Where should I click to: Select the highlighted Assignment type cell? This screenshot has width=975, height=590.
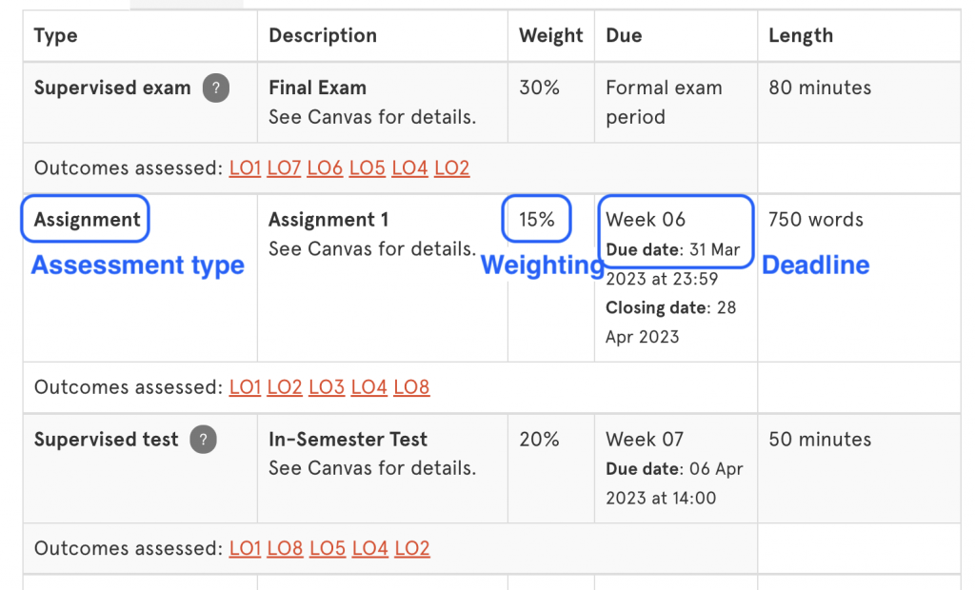(85, 219)
